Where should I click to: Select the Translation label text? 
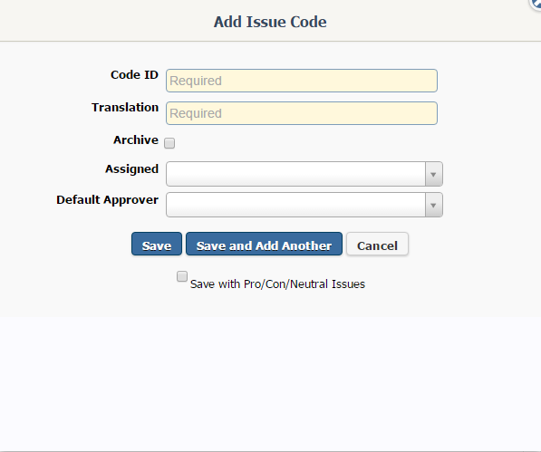point(125,107)
